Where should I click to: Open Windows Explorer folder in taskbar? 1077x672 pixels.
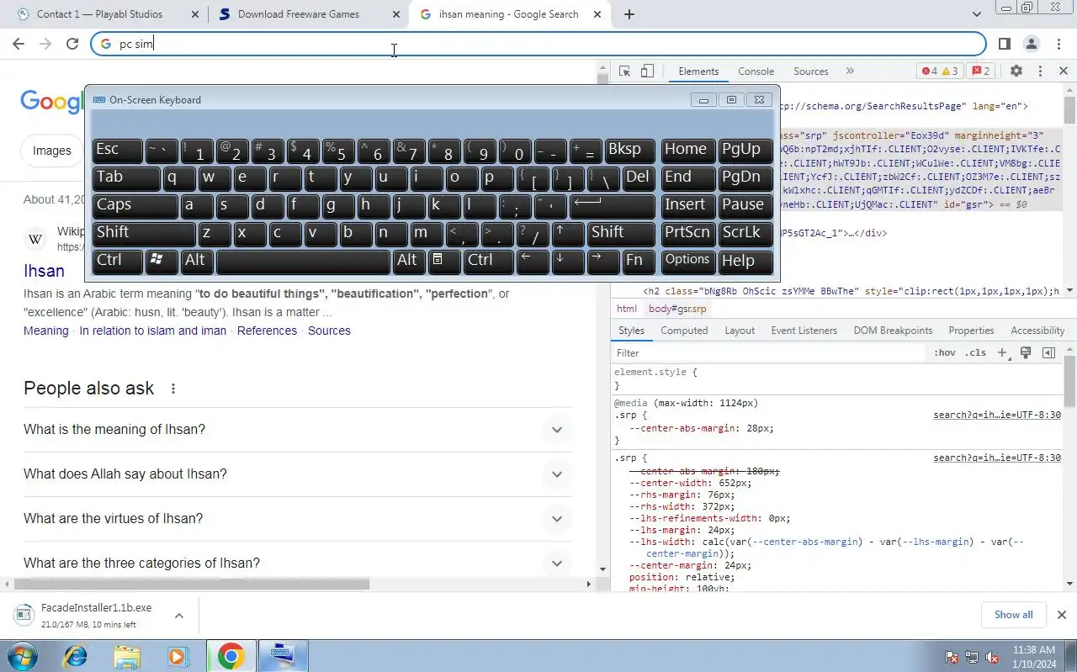tap(126, 656)
